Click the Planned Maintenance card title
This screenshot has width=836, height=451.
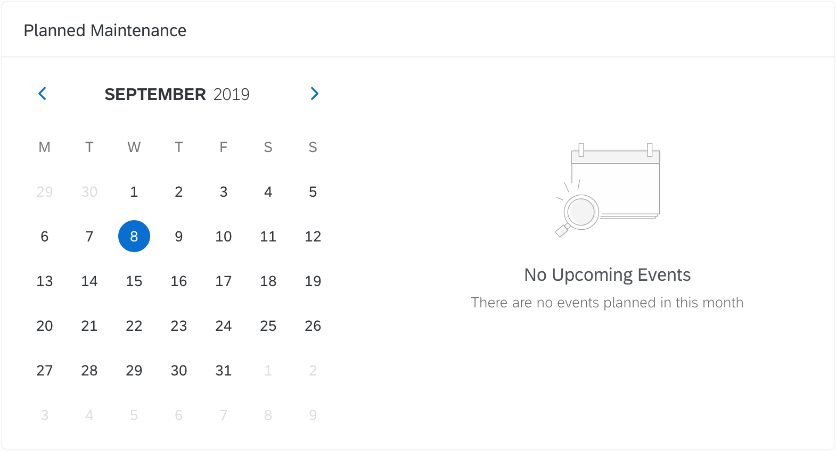pos(105,30)
